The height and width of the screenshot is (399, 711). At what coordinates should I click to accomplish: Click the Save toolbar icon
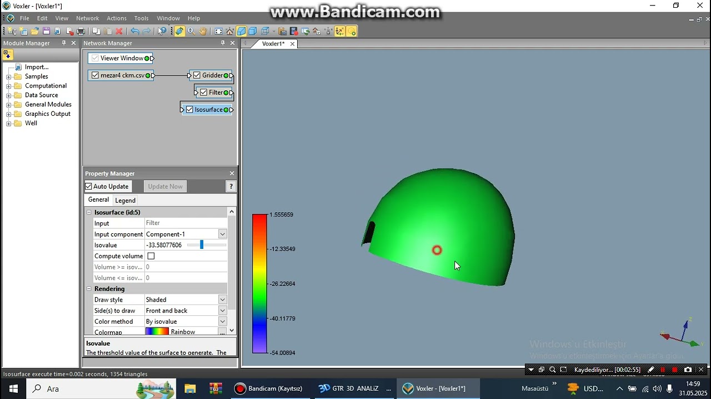pyautogui.click(x=46, y=32)
